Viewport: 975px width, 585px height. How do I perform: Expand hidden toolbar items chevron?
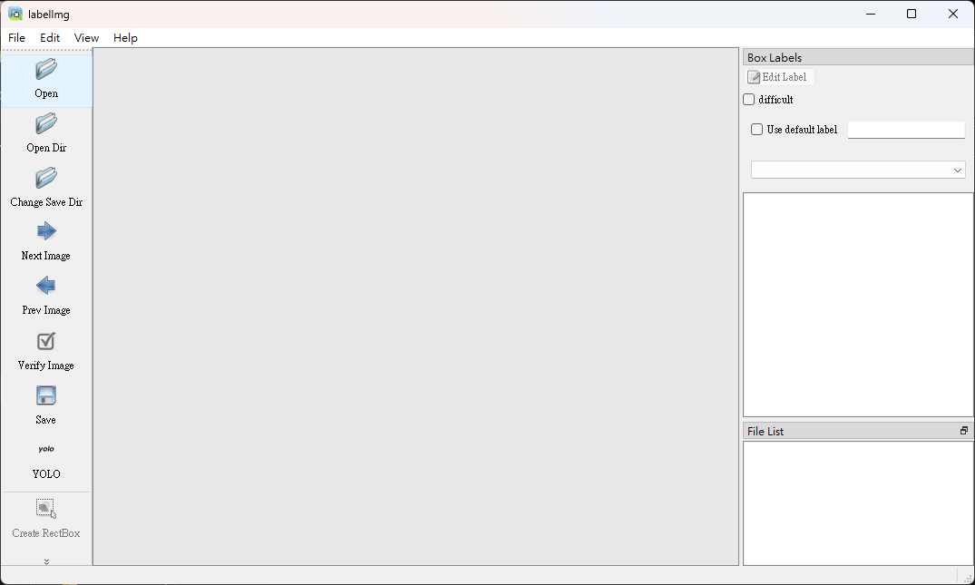[x=46, y=561]
